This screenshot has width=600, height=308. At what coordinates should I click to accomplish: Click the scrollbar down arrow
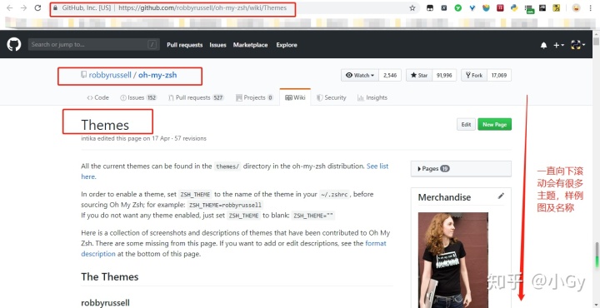[596, 304]
